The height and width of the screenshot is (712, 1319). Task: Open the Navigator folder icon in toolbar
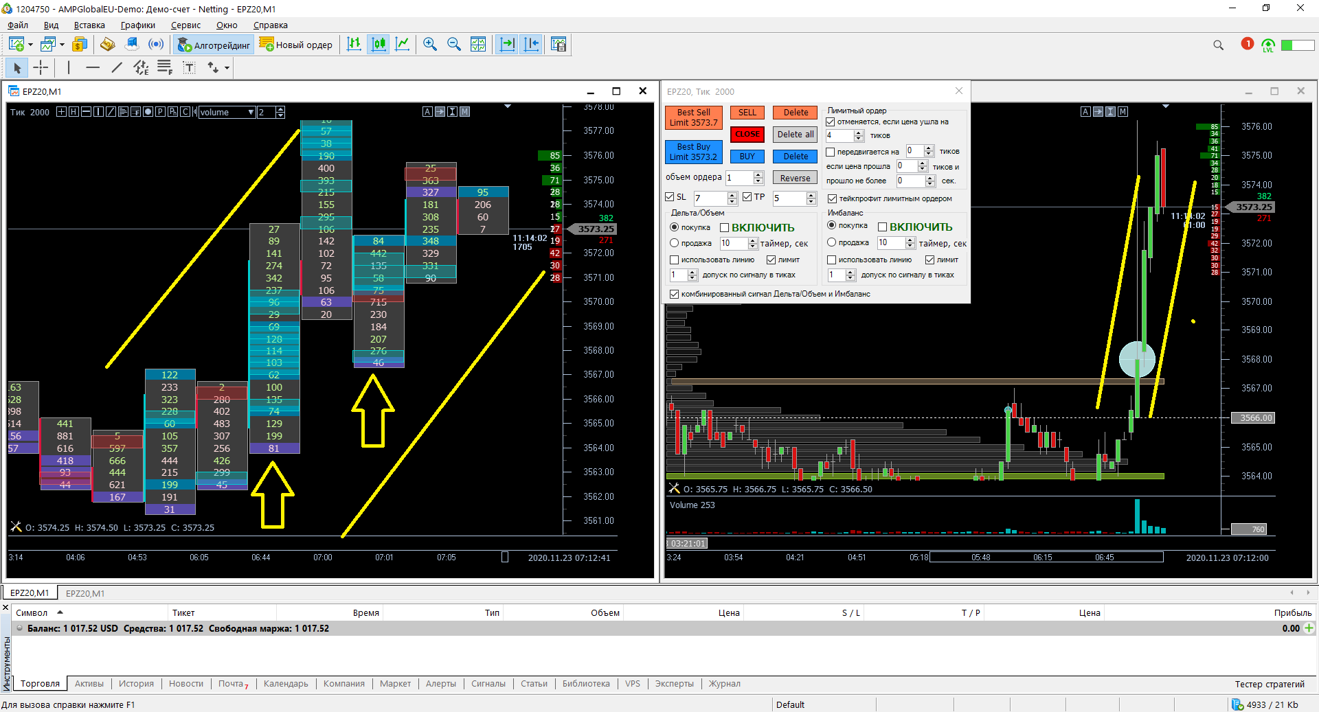(x=107, y=45)
